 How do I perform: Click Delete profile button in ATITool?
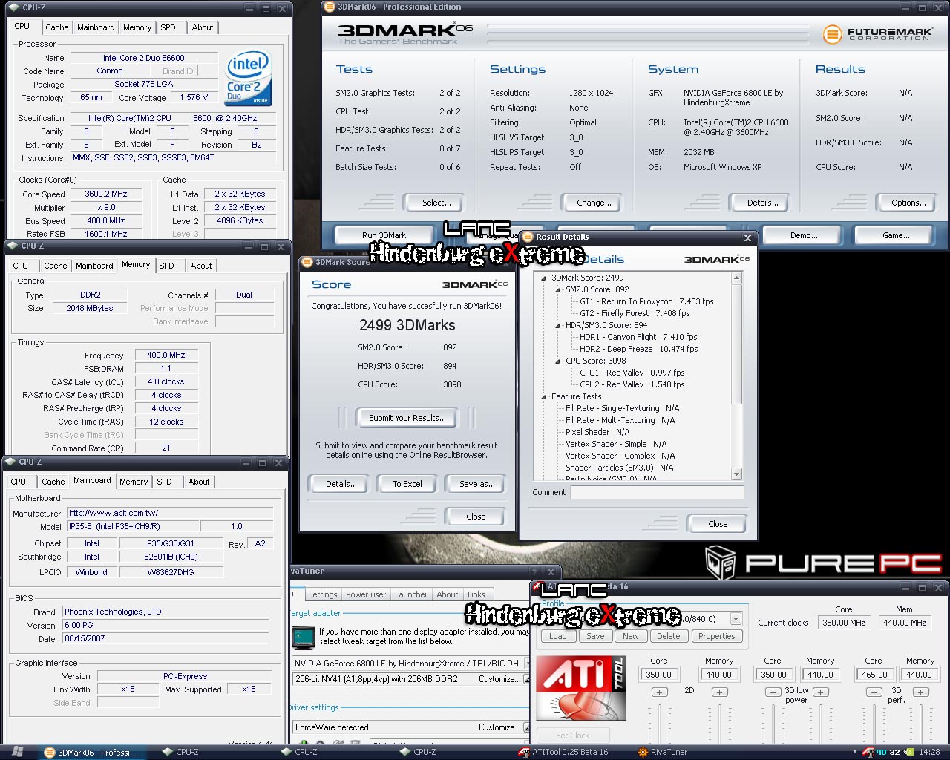coord(668,636)
